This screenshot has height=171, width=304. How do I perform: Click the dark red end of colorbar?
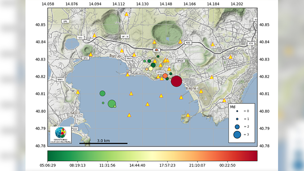point(254,156)
